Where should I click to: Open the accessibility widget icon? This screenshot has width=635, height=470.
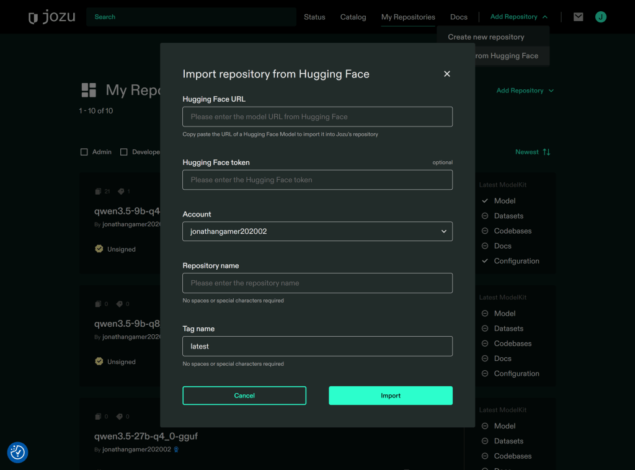coord(17,452)
